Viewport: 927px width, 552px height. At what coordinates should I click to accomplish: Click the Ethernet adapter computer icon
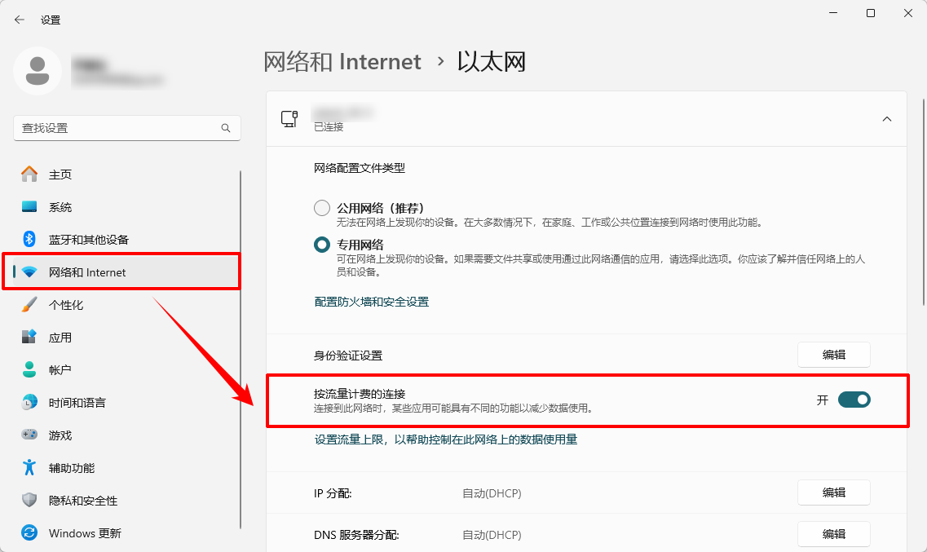pos(289,119)
